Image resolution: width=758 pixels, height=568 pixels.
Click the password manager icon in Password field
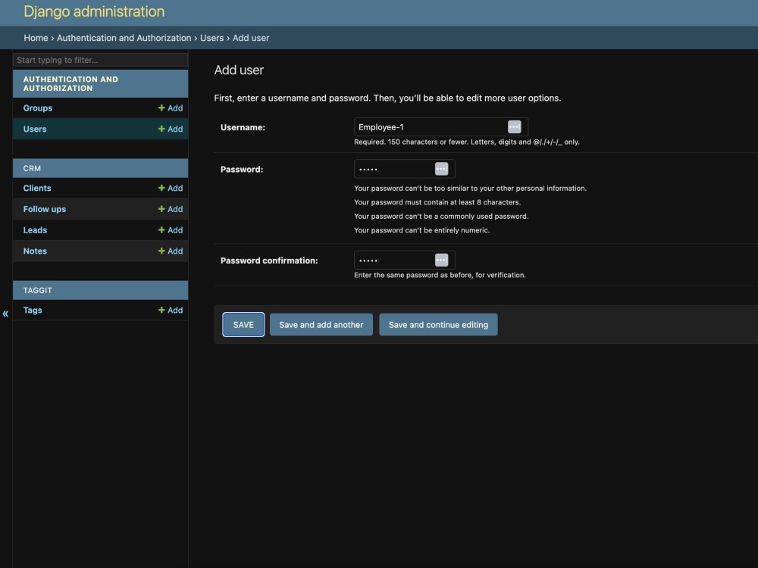pos(441,169)
